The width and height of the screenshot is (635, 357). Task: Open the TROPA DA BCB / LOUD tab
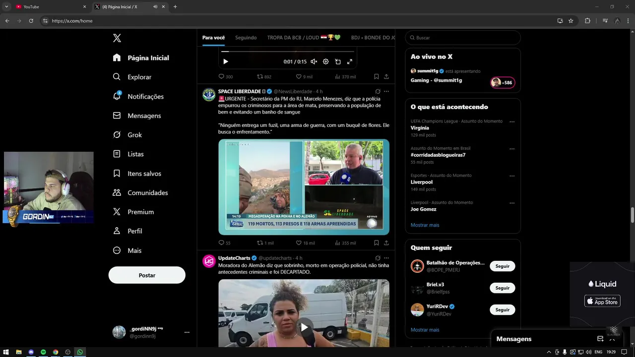tap(304, 38)
